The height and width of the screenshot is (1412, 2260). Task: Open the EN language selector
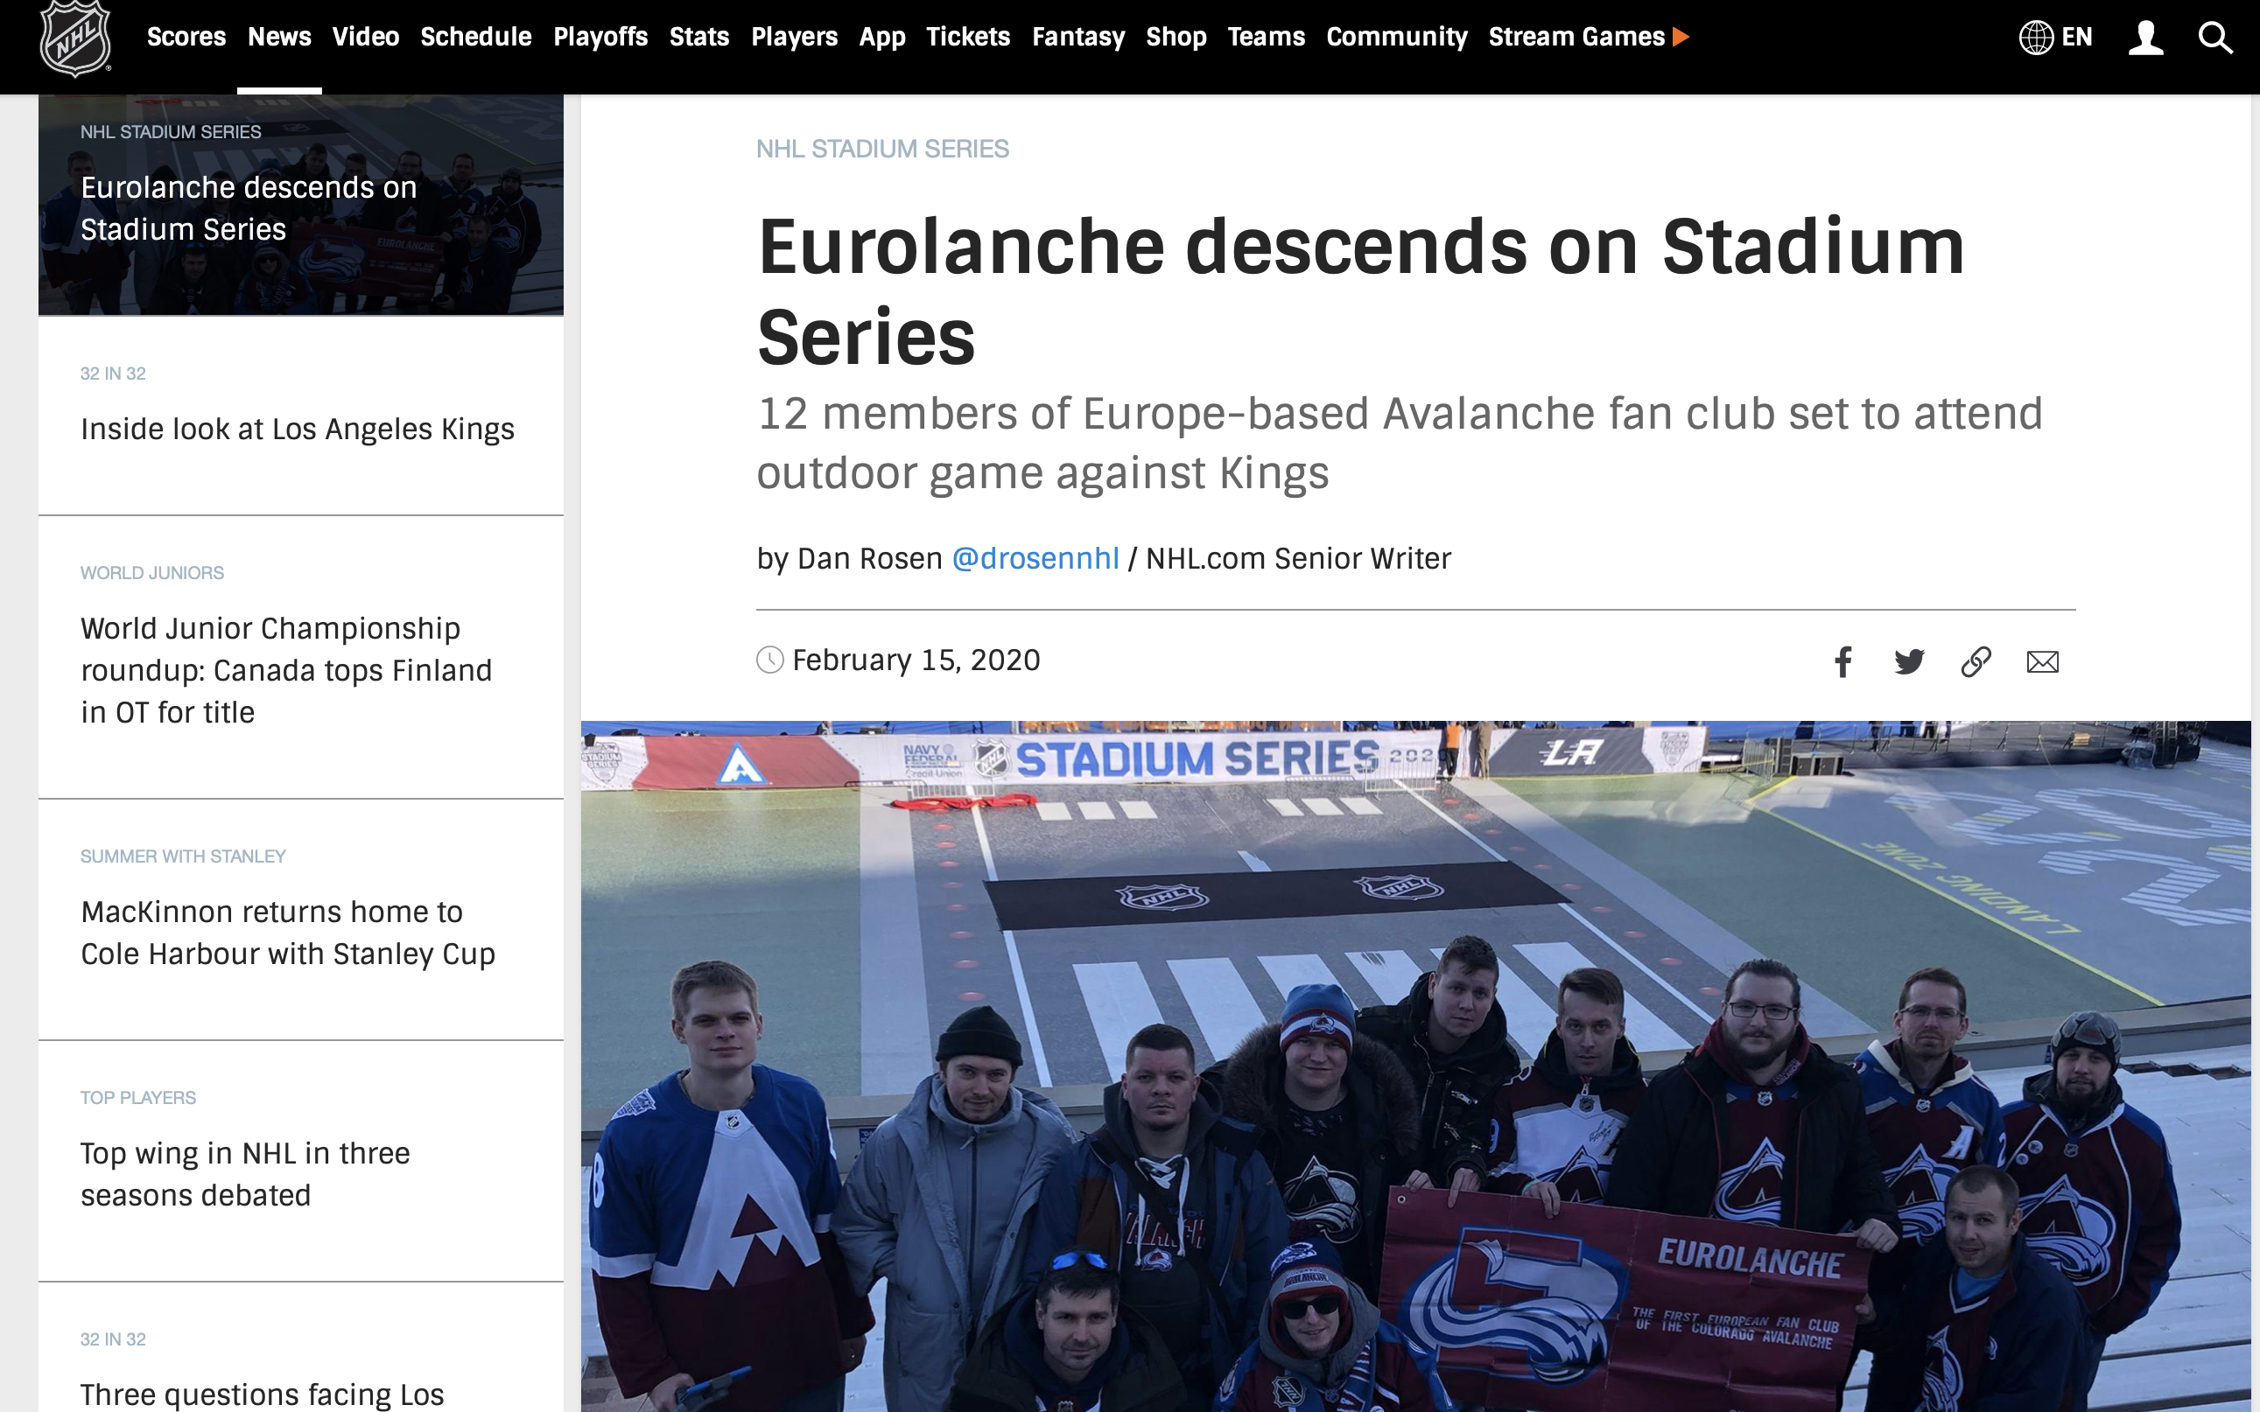(2055, 38)
